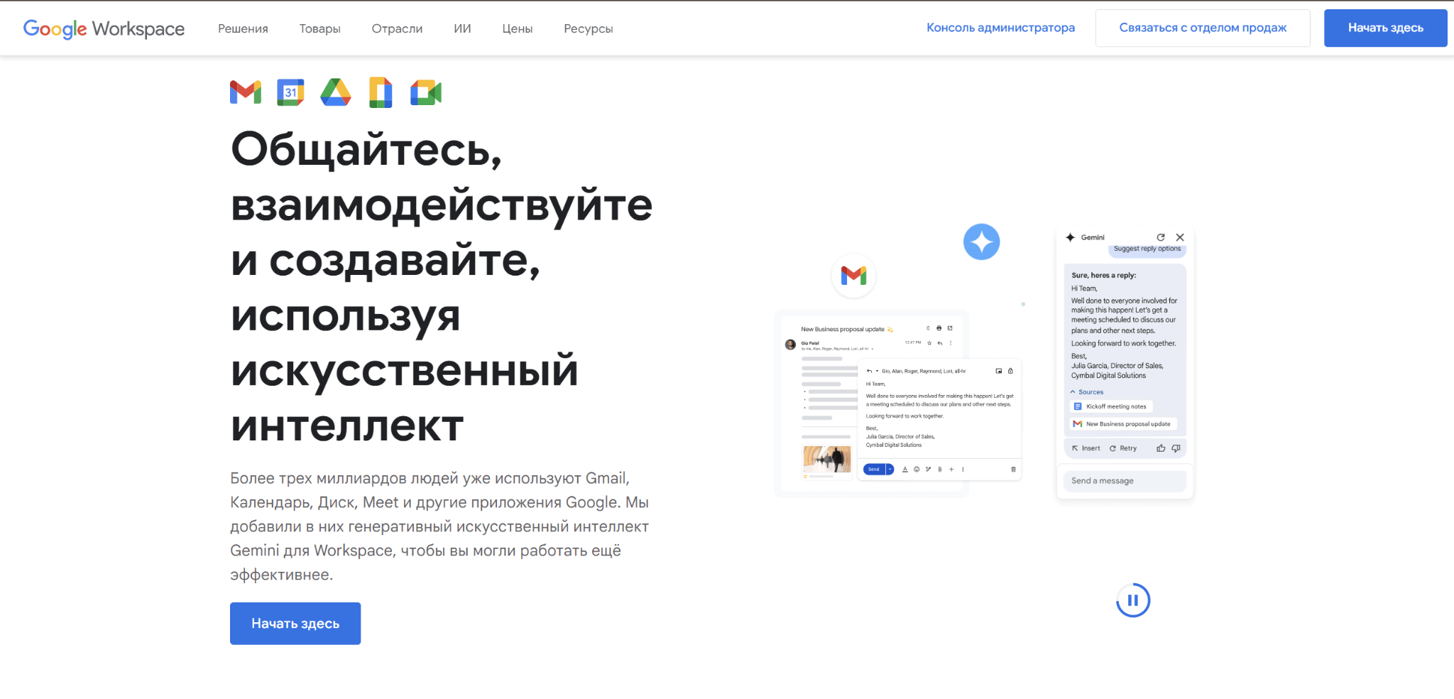Viewport: 1454px width, 699px height.
Task: Click the text formatting icon in compose bar
Action: tap(905, 470)
